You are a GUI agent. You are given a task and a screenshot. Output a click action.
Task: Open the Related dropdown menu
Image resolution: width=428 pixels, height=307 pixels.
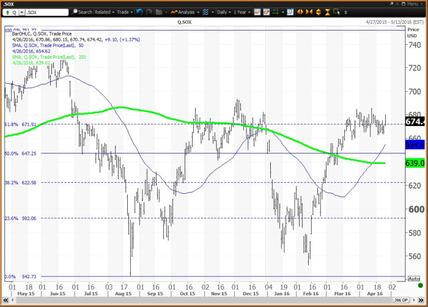(105, 12)
